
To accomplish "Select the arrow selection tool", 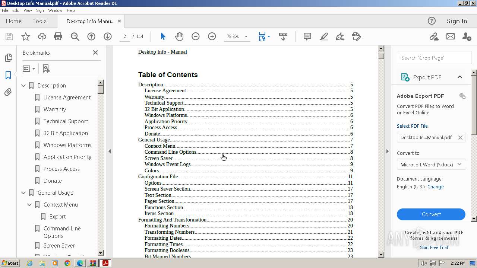I will 163,36.
